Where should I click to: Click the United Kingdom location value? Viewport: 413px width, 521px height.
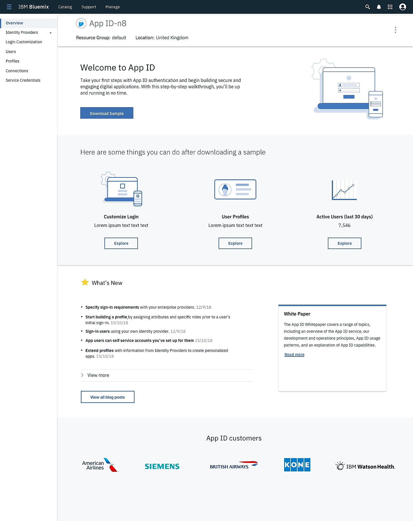point(172,38)
